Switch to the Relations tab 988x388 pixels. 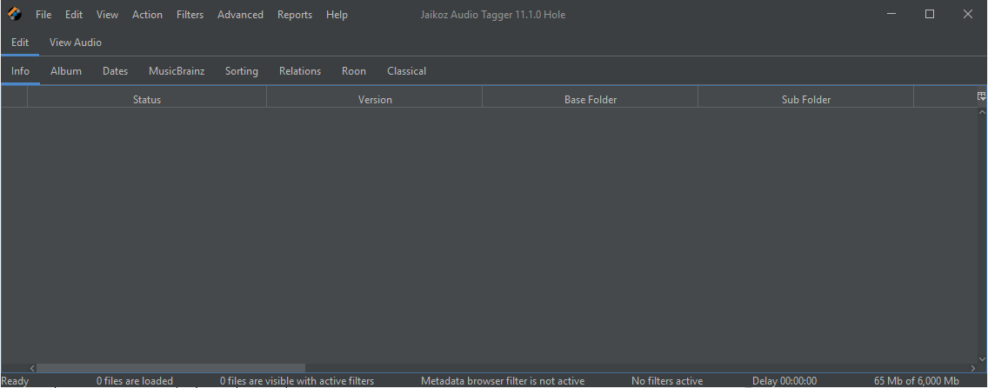pos(300,71)
